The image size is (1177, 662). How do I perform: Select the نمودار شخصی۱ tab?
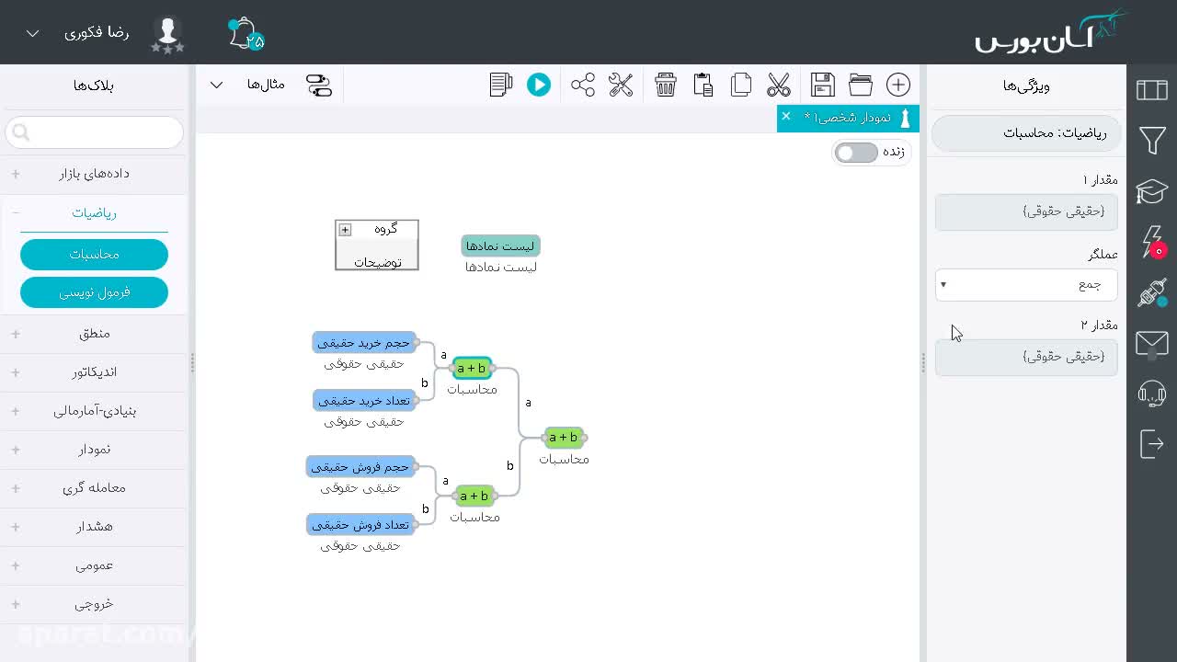(846, 118)
